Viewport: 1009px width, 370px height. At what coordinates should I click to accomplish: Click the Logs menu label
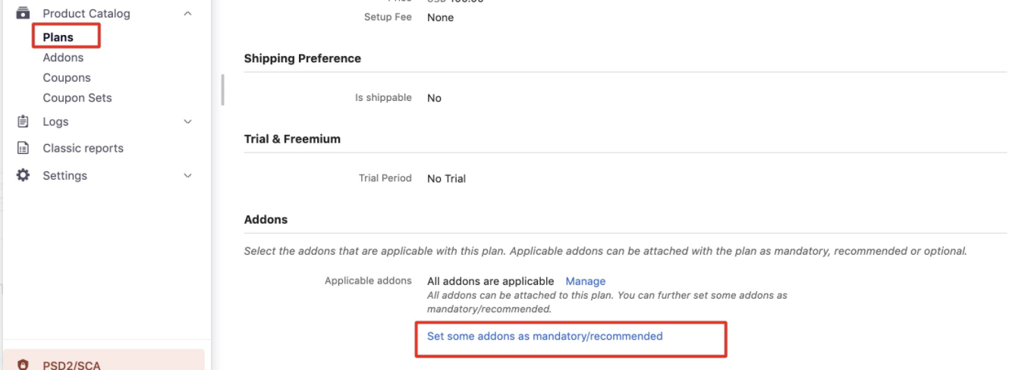tap(55, 121)
